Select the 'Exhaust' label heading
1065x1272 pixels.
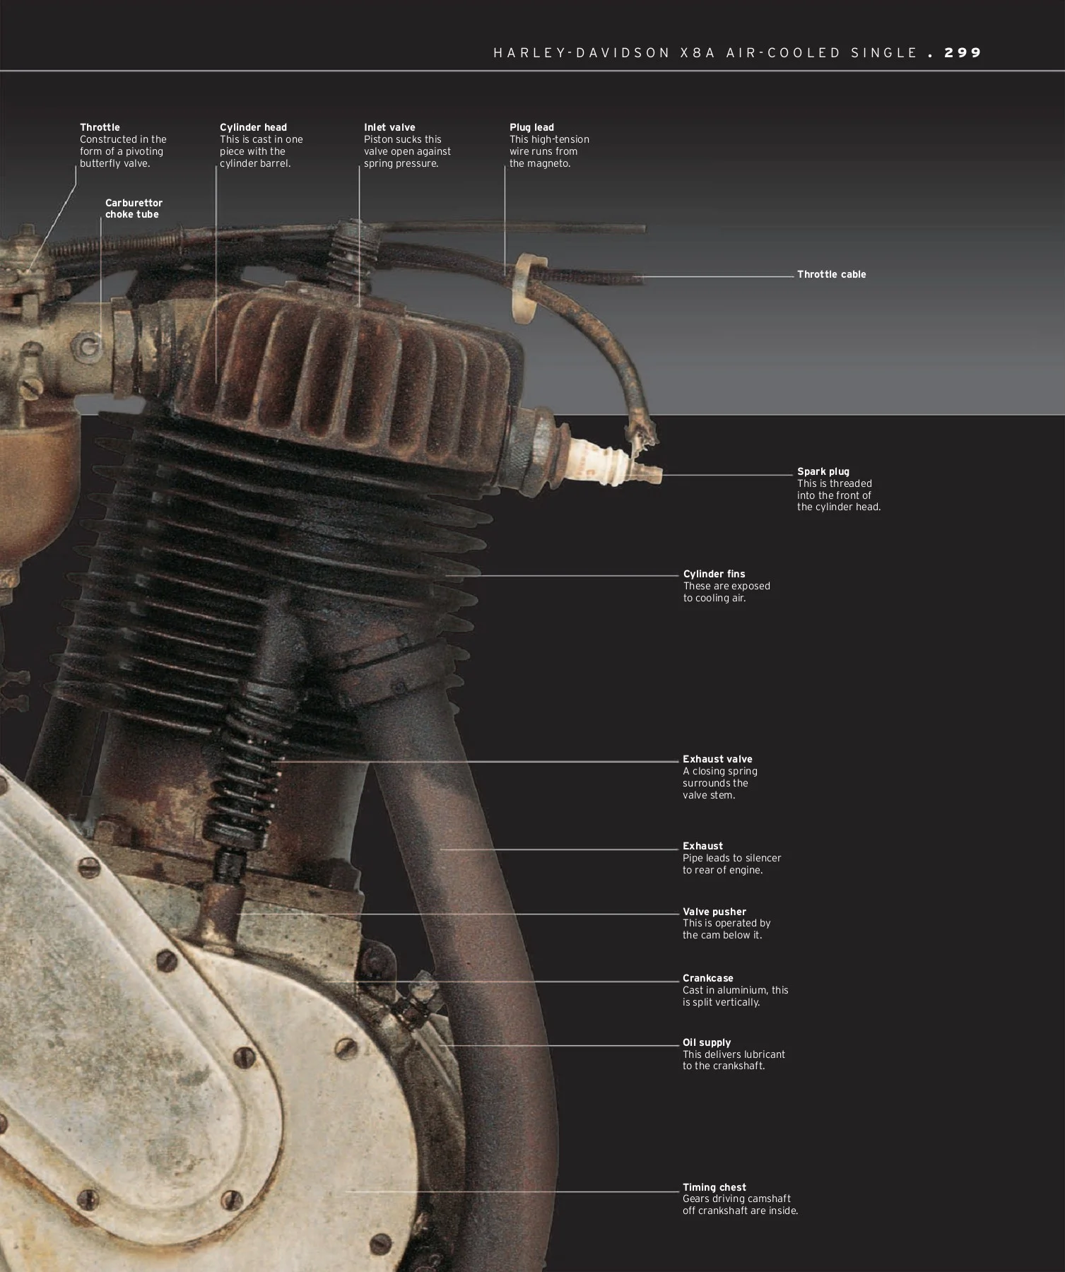702,846
